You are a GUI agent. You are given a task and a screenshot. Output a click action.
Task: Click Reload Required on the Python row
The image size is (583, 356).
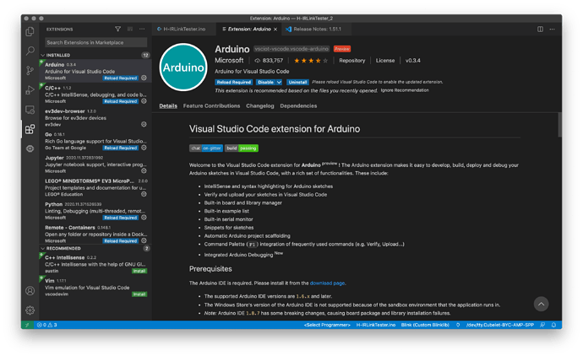pyautogui.click(x=121, y=218)
